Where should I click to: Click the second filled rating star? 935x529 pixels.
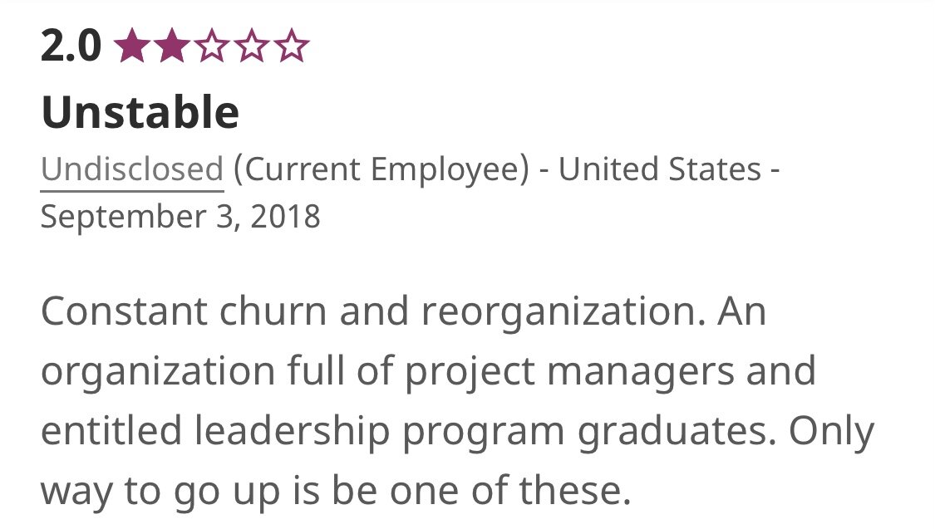pyautogui.click(x=172, y=47)
